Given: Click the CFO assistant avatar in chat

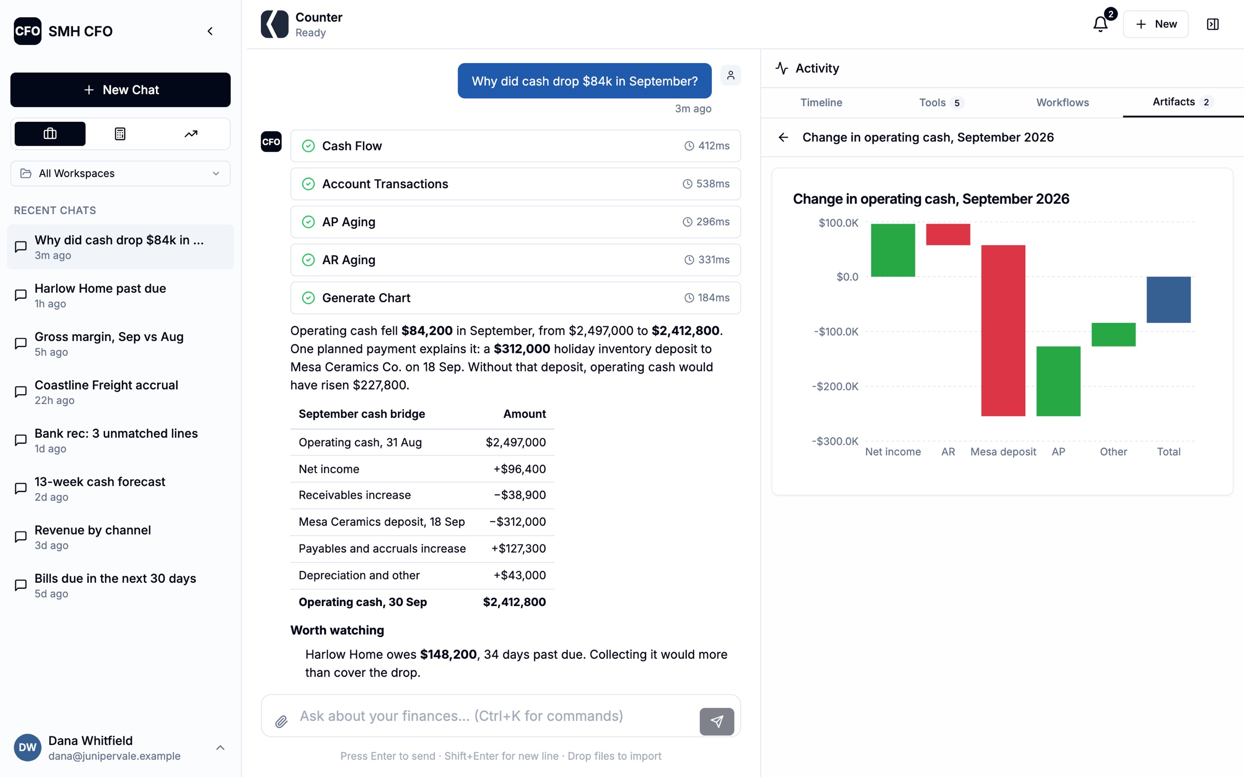Looking at the screenshot, I should (271, 141).
